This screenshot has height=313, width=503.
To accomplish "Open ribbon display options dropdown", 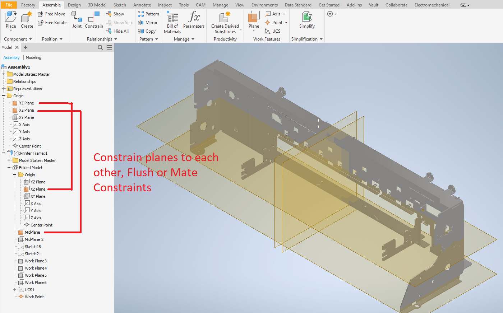I will (332, 14).
